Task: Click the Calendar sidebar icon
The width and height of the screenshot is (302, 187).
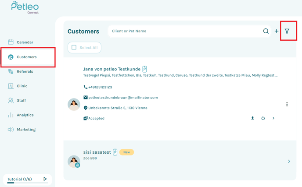Action: point(11,42)
